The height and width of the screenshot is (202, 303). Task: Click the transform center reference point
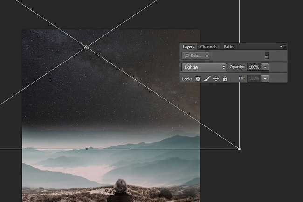87,47
